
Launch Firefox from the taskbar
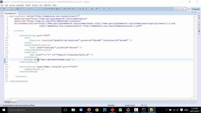click(89, 110)
